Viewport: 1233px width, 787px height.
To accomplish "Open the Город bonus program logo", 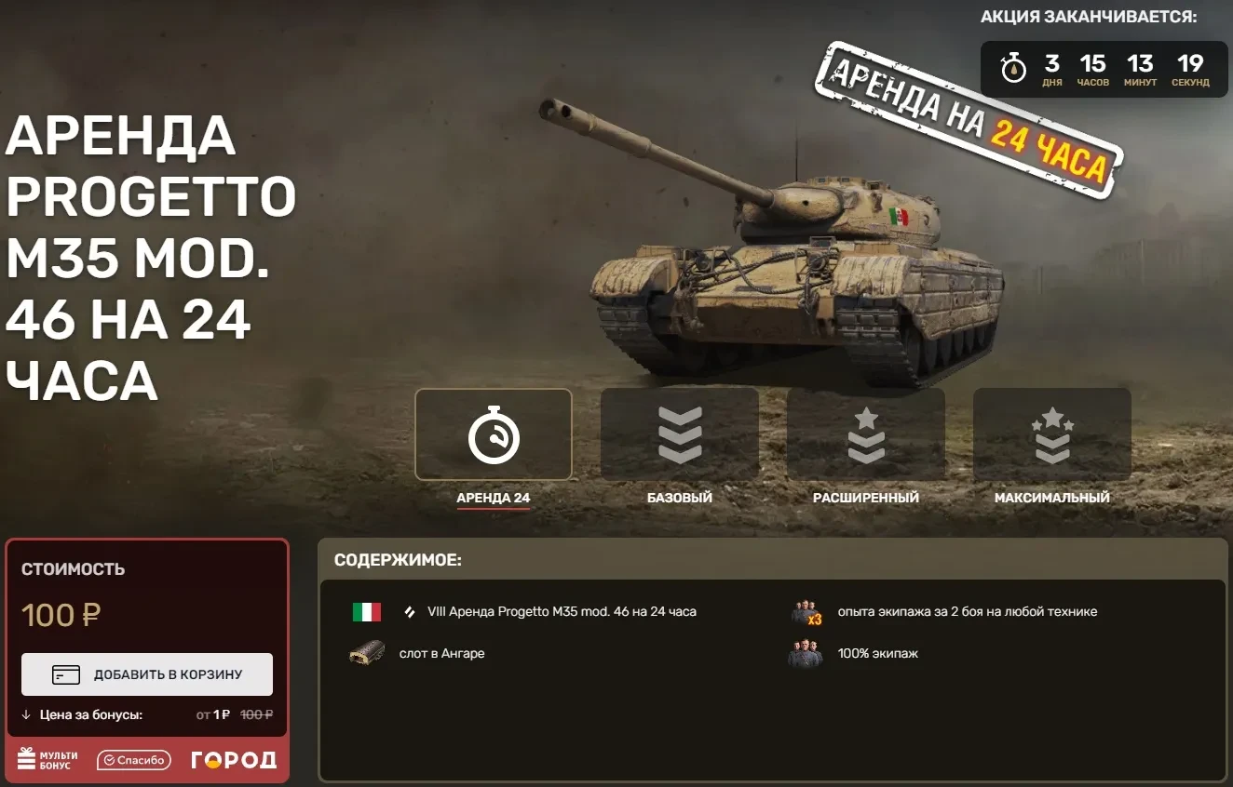I will 234,760.
